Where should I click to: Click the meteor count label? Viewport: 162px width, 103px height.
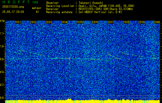(x=37, y=8)
